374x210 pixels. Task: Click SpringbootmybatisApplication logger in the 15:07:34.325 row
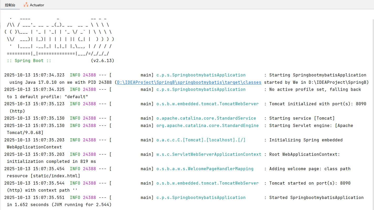click(x=201, y=89)
